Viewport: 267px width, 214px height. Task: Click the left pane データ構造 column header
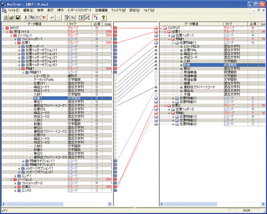(x=35, y=24)
